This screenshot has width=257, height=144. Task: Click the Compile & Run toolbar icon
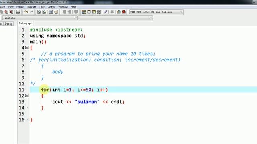coord(94,12)
